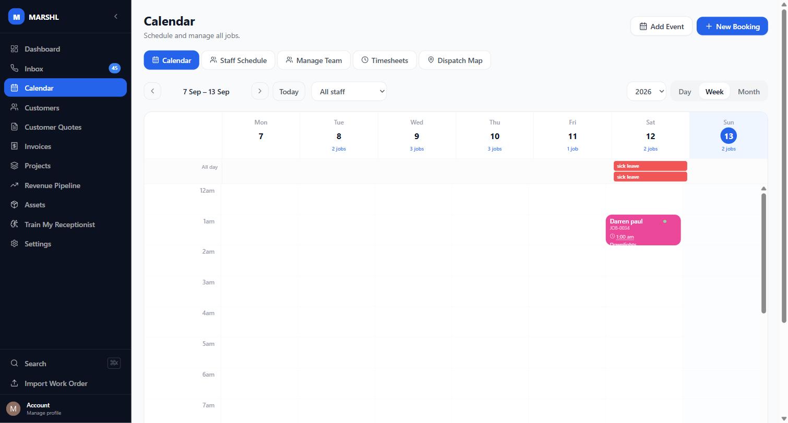Open Dashboard from the sidebar
The height and width of the screenshot is (423, 788).
[65, 49]
